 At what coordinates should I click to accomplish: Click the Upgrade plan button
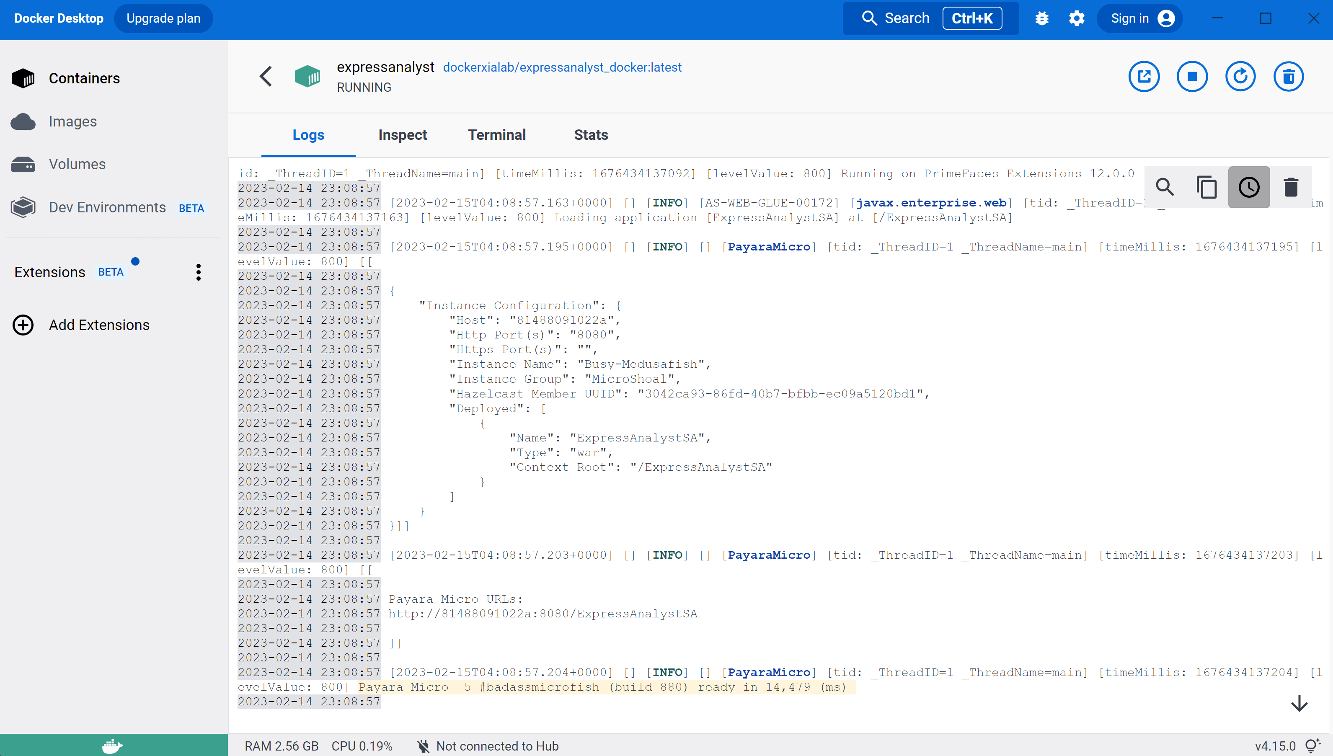163,19
